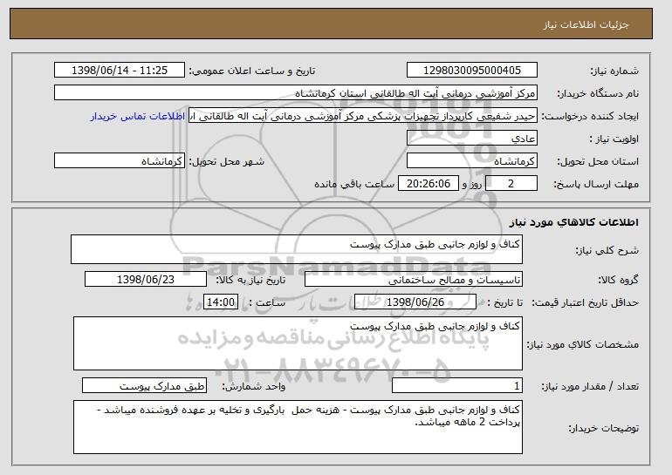Select the اولویت نیاز field عادی

(x=472, y=139)
